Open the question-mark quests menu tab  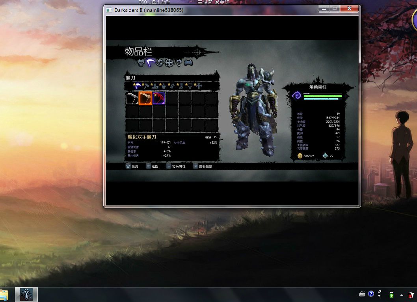[179, 63]
